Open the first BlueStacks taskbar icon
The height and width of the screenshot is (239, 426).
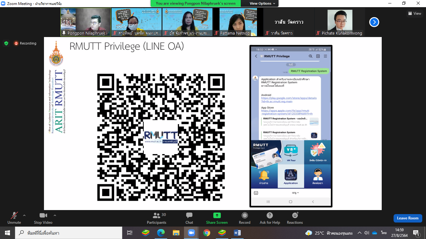[x=146, y=233]
